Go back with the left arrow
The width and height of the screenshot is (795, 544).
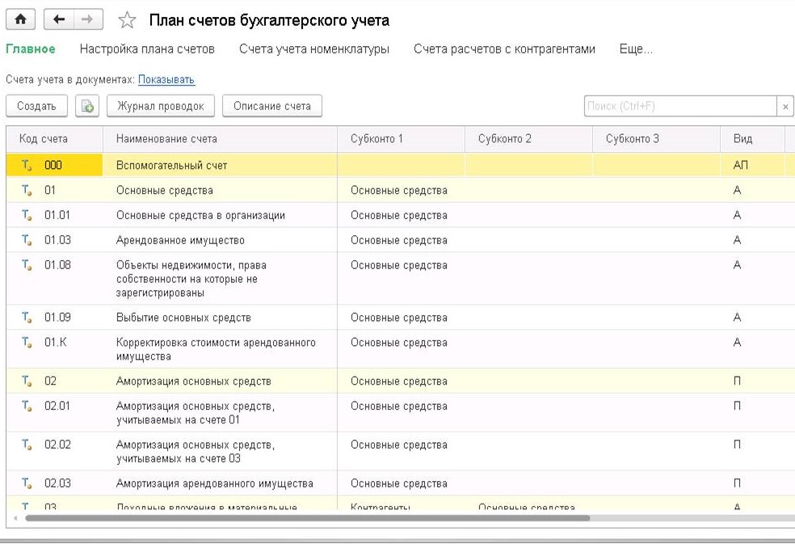[x=57, y=19]
